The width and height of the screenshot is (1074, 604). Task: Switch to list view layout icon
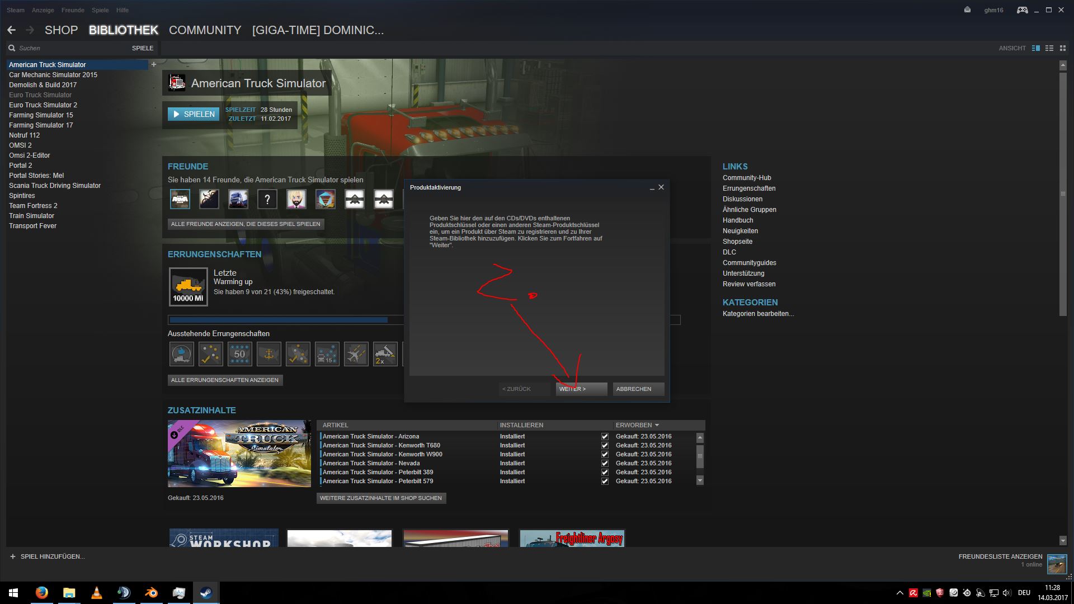[x=1049, y=48]
